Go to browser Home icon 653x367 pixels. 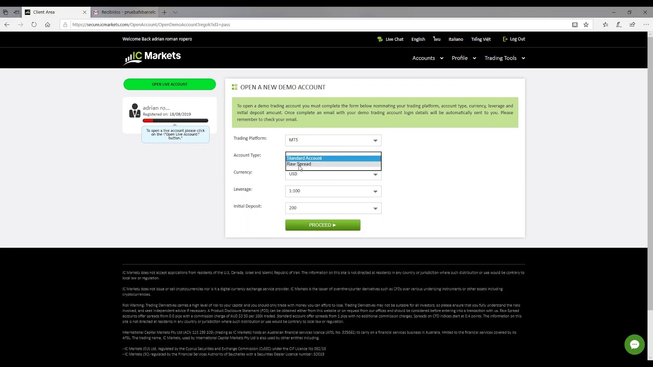tap(47, 24)
